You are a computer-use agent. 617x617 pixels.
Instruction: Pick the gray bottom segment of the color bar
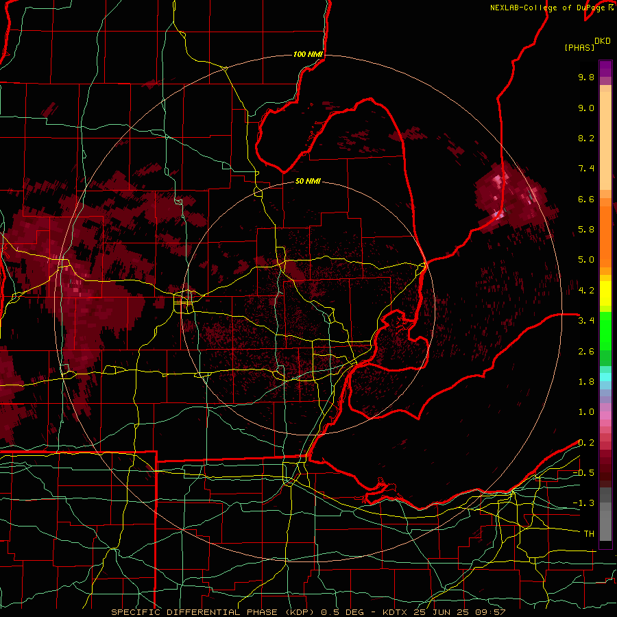605,522
